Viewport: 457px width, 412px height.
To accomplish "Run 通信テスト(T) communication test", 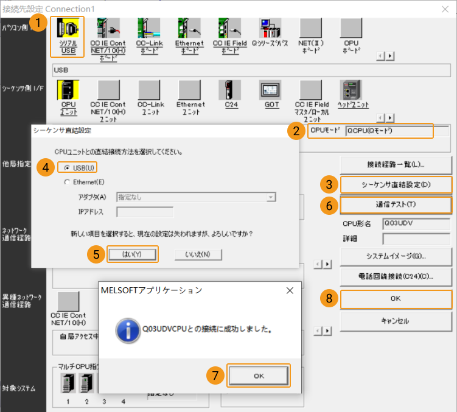I will (x=396, y=204).
